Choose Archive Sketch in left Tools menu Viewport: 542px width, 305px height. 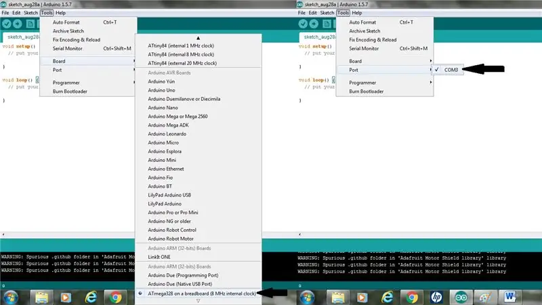click(x=88, y=30)
